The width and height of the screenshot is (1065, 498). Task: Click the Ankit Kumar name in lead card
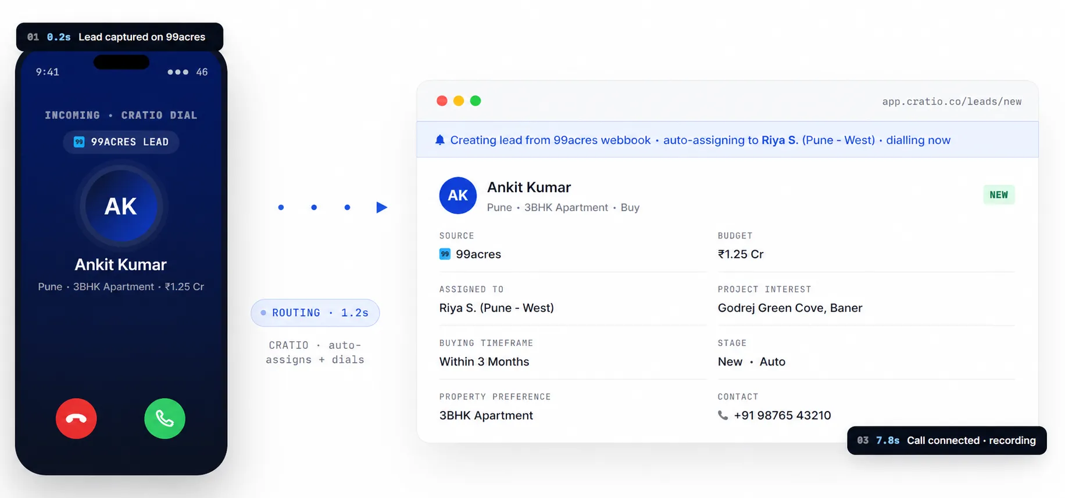[x=529, y=187]
